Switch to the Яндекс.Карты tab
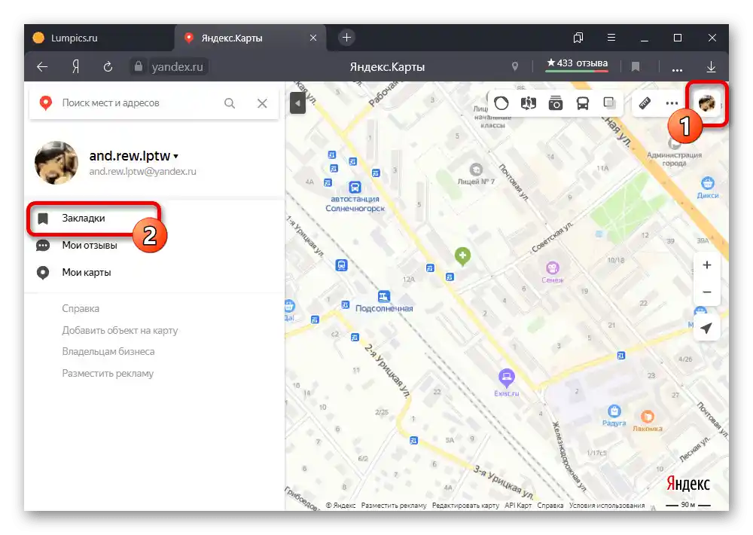753x535 pixels. [x=250, y=38]
